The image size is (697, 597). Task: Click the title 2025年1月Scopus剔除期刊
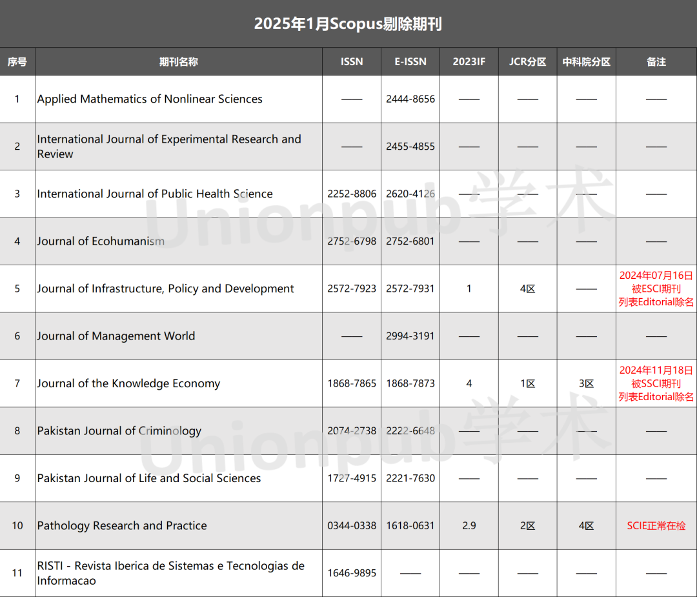pos(348,24)
